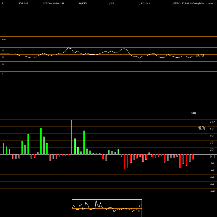Screen dimensions: 217x217
Task: Click the MR axis label 40
Action: pyautogui.click(x=212, y=143)
